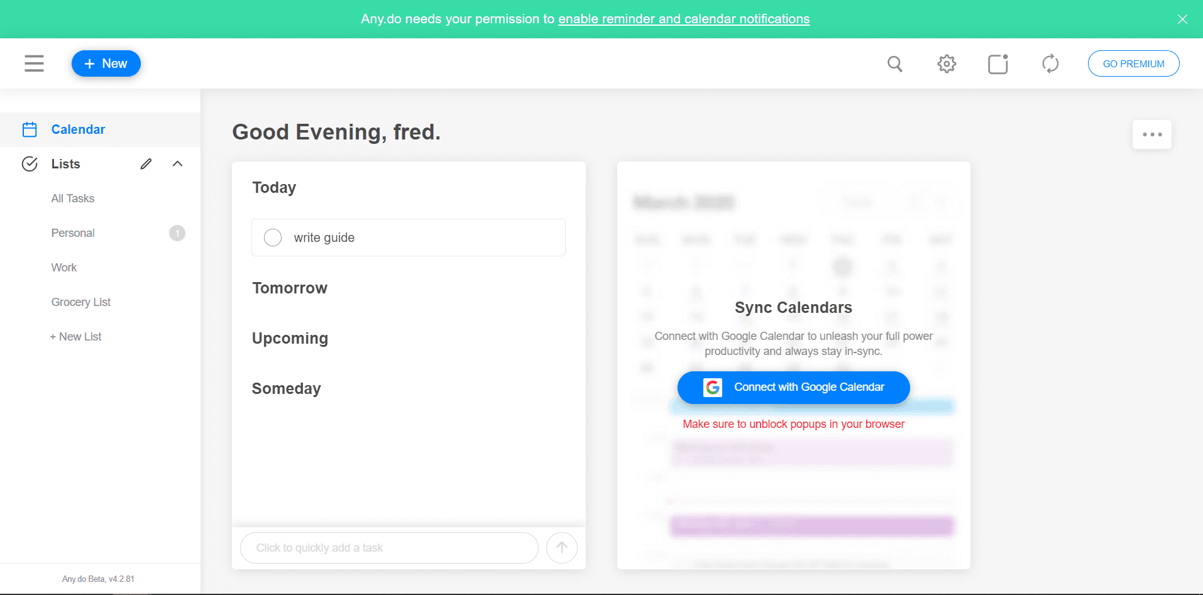Mark 'write guide' task as complete
This screenshot has height=595, width=1203.
pos(273,237)
